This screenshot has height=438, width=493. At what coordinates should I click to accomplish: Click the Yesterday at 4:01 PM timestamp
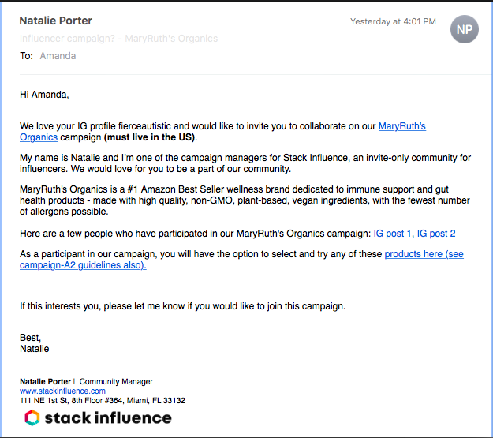pyautogui.click(x=393, y=22)
